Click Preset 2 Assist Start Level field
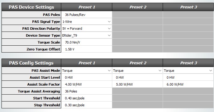The height and width of the screenshot is (112, 214). point(137,77)
